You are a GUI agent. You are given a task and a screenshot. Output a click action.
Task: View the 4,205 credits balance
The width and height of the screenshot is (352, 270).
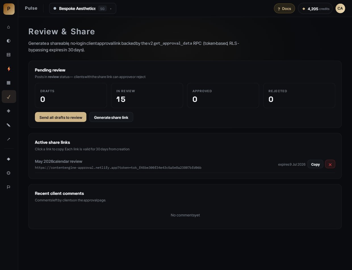(x=315, y=9)
